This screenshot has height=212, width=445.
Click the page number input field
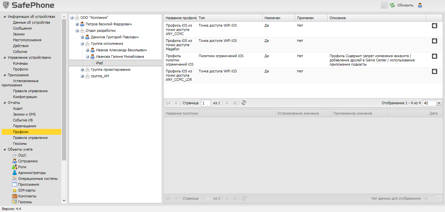[206, 103]
